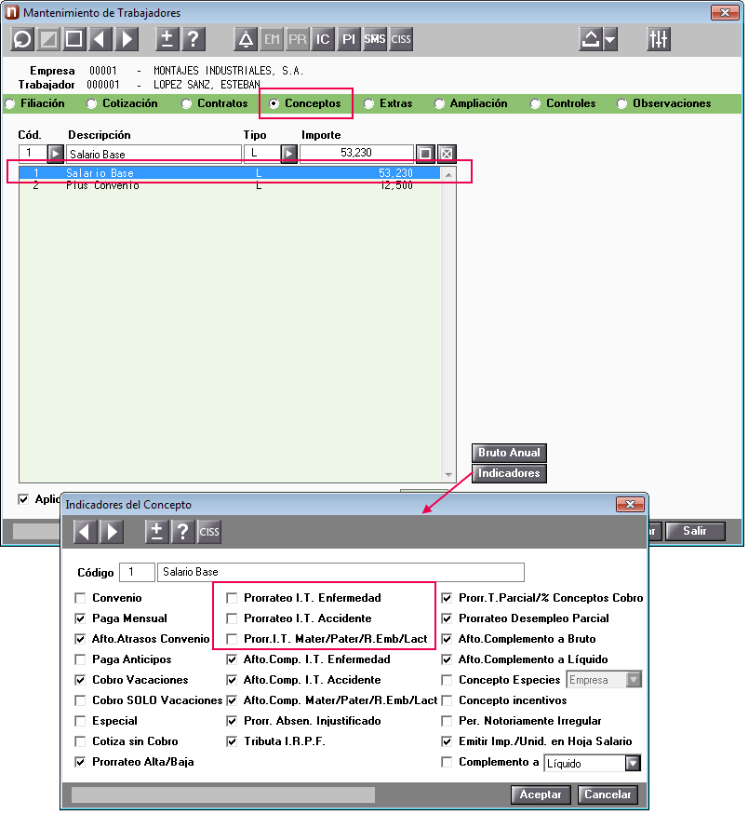Open the Complemento a Líquido dropdown

(x=633, y=763)
